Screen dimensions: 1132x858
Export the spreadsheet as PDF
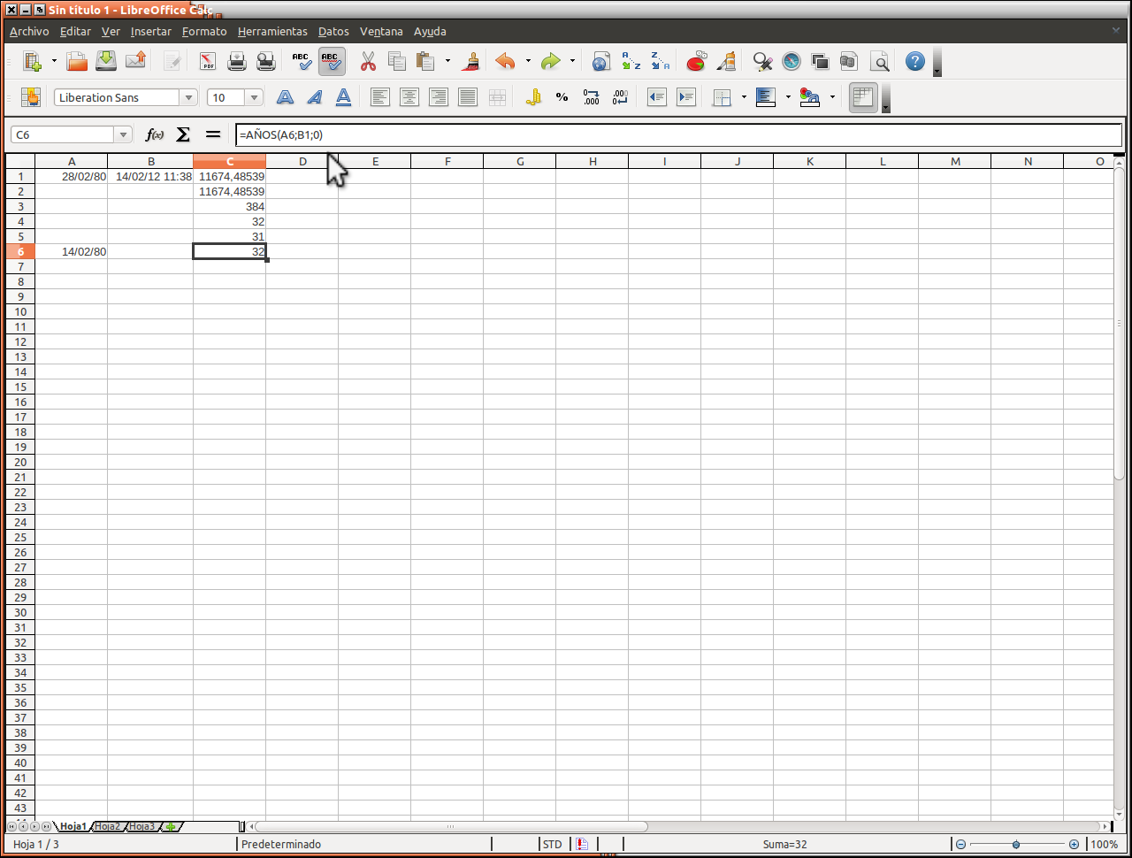tap(207, 61)
